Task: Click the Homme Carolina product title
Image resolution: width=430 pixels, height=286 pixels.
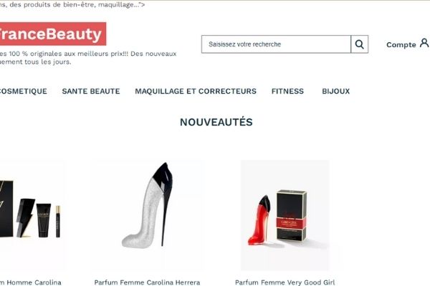Action: (x=30, y=282)
